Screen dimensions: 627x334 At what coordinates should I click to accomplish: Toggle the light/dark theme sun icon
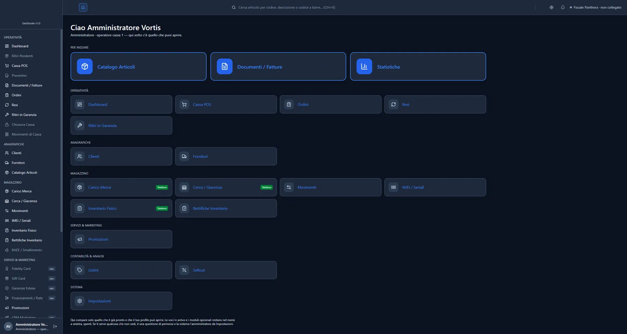coord(551,7)
